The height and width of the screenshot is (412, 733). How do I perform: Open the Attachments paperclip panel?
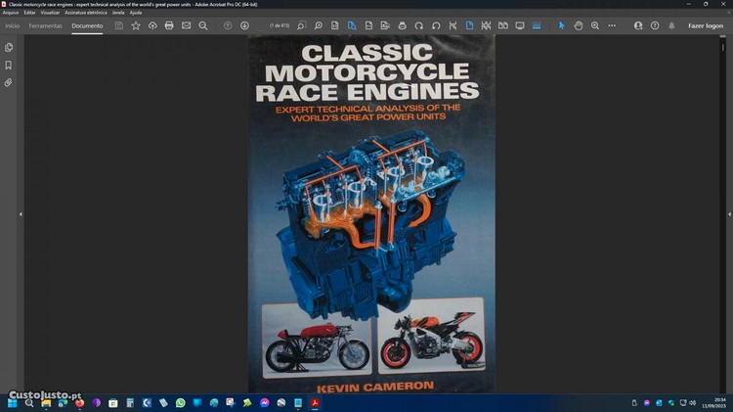[9, 82]
